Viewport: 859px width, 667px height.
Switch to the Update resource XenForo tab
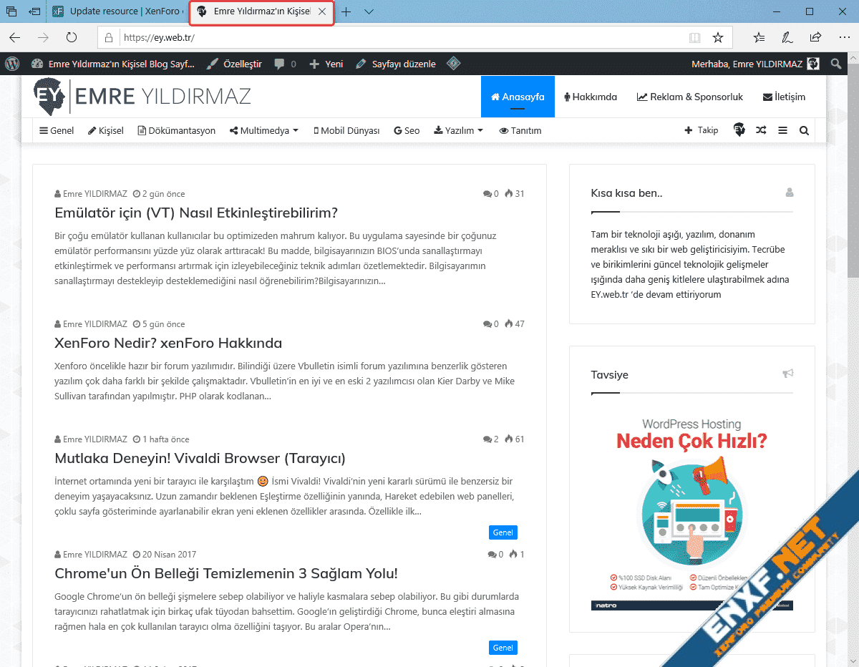tap(118, 12)
